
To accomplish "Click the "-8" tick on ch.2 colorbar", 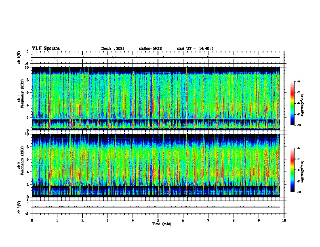I will (x=298, y=170).
